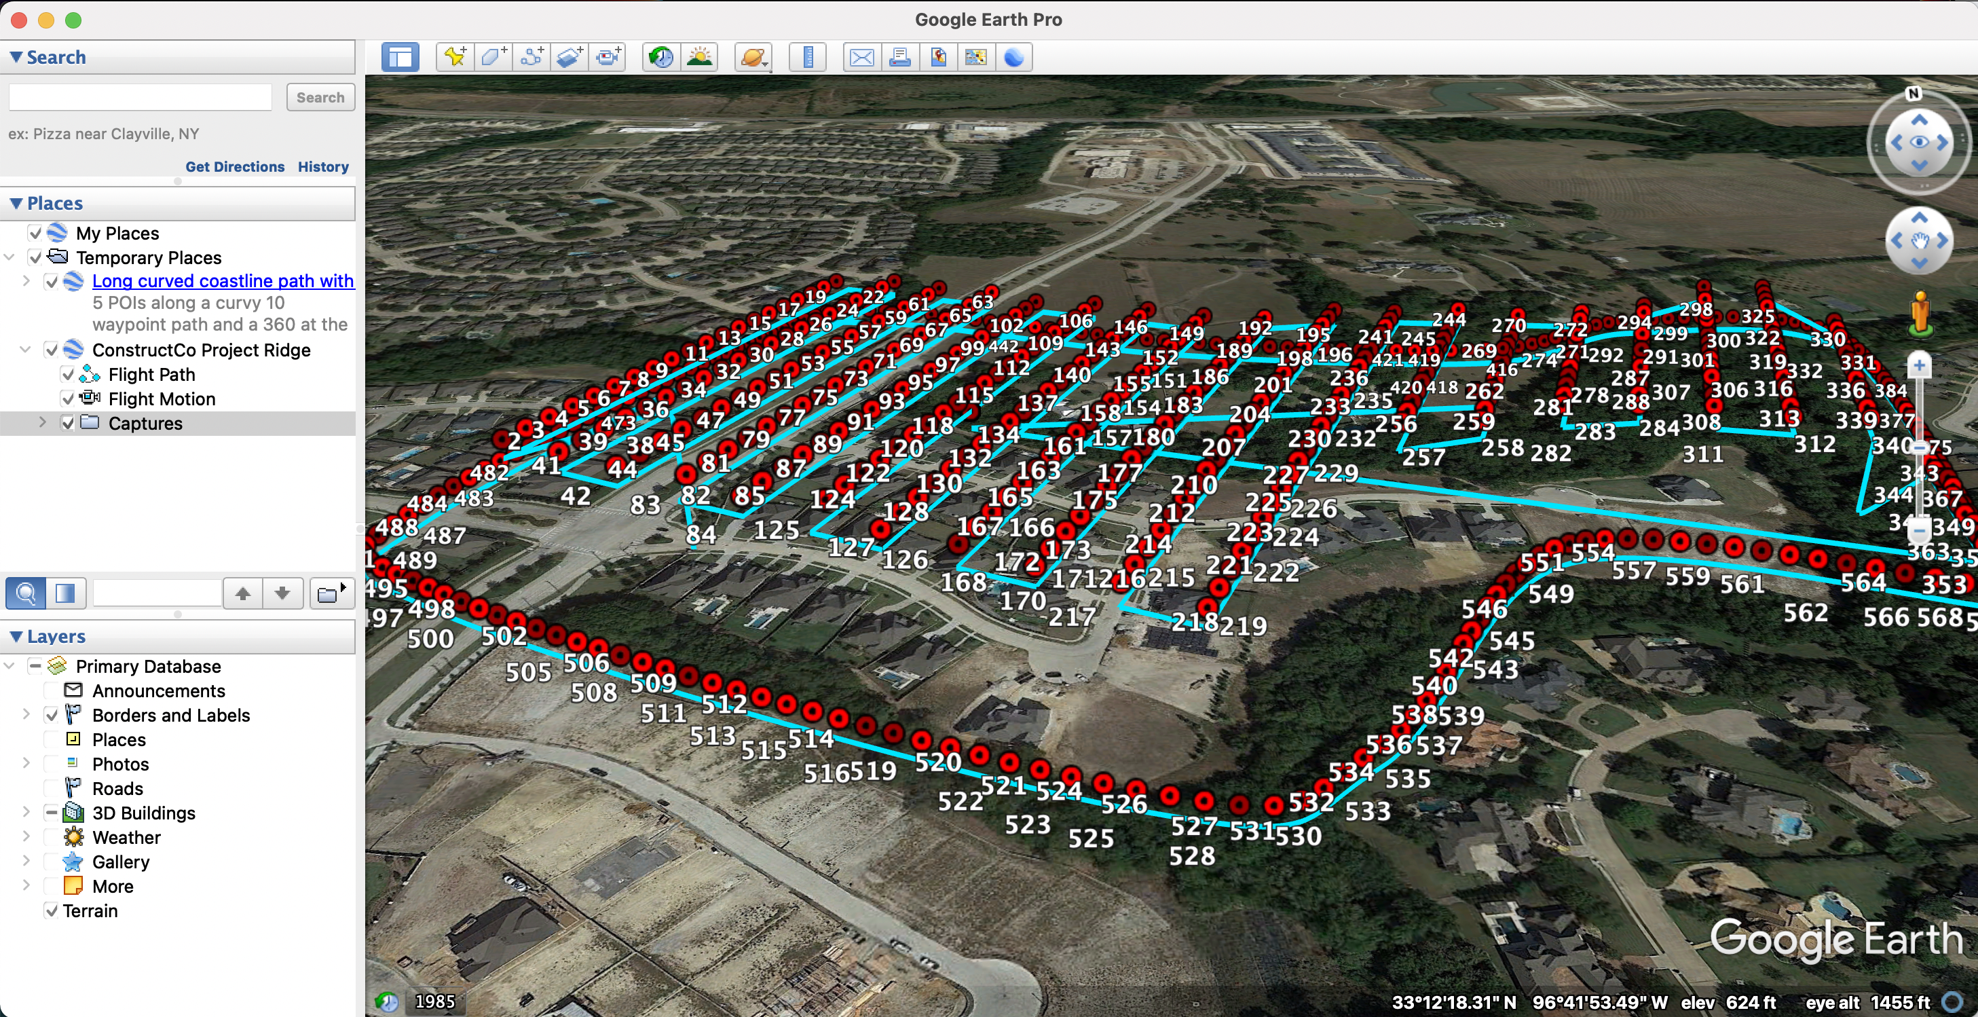
Task: Add new folder in Places panel
Action: tap(331, 594)
